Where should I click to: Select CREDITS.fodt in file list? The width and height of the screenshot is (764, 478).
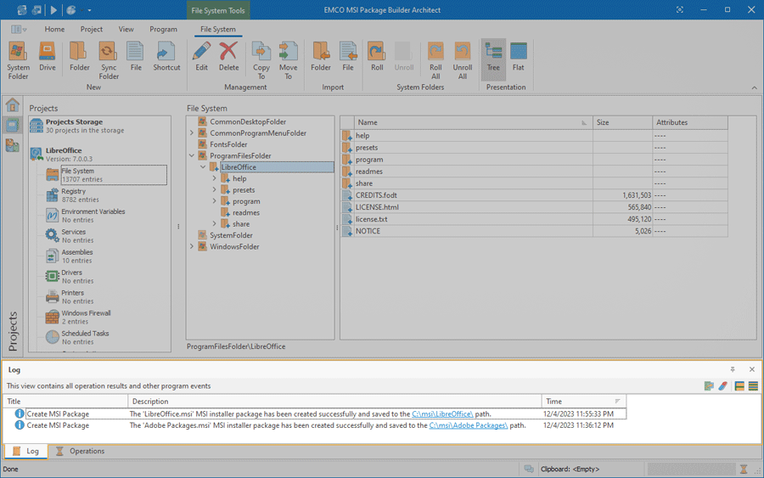point(534,195)
